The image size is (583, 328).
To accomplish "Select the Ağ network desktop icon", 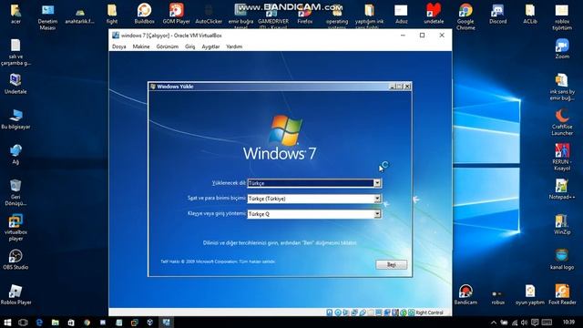I will [15, 154].
